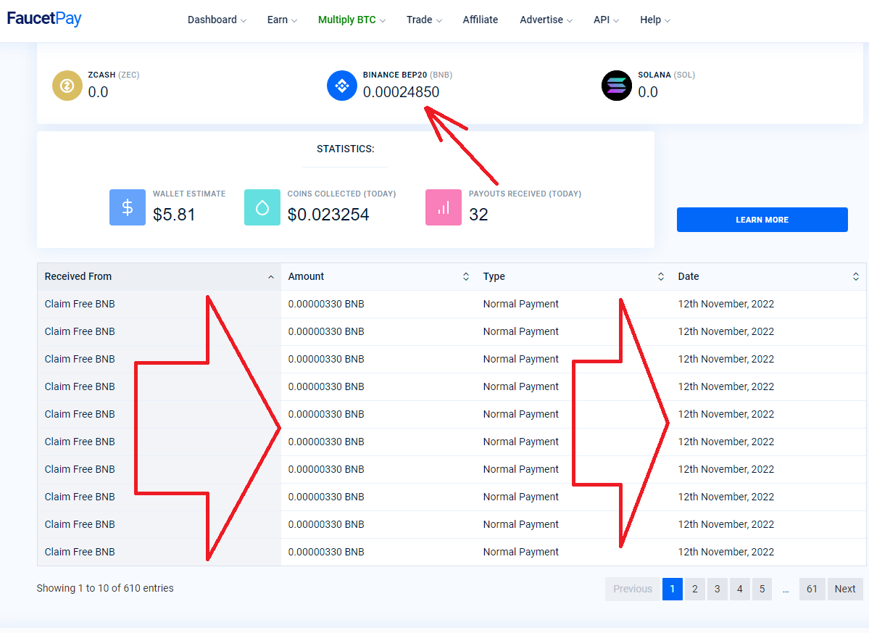Click the Payouts Received chart icon
Viewport: 869px width, 633px height.
pos(444,207)
